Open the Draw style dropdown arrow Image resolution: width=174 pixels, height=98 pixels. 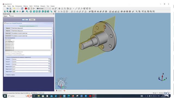tap(12, 11)
